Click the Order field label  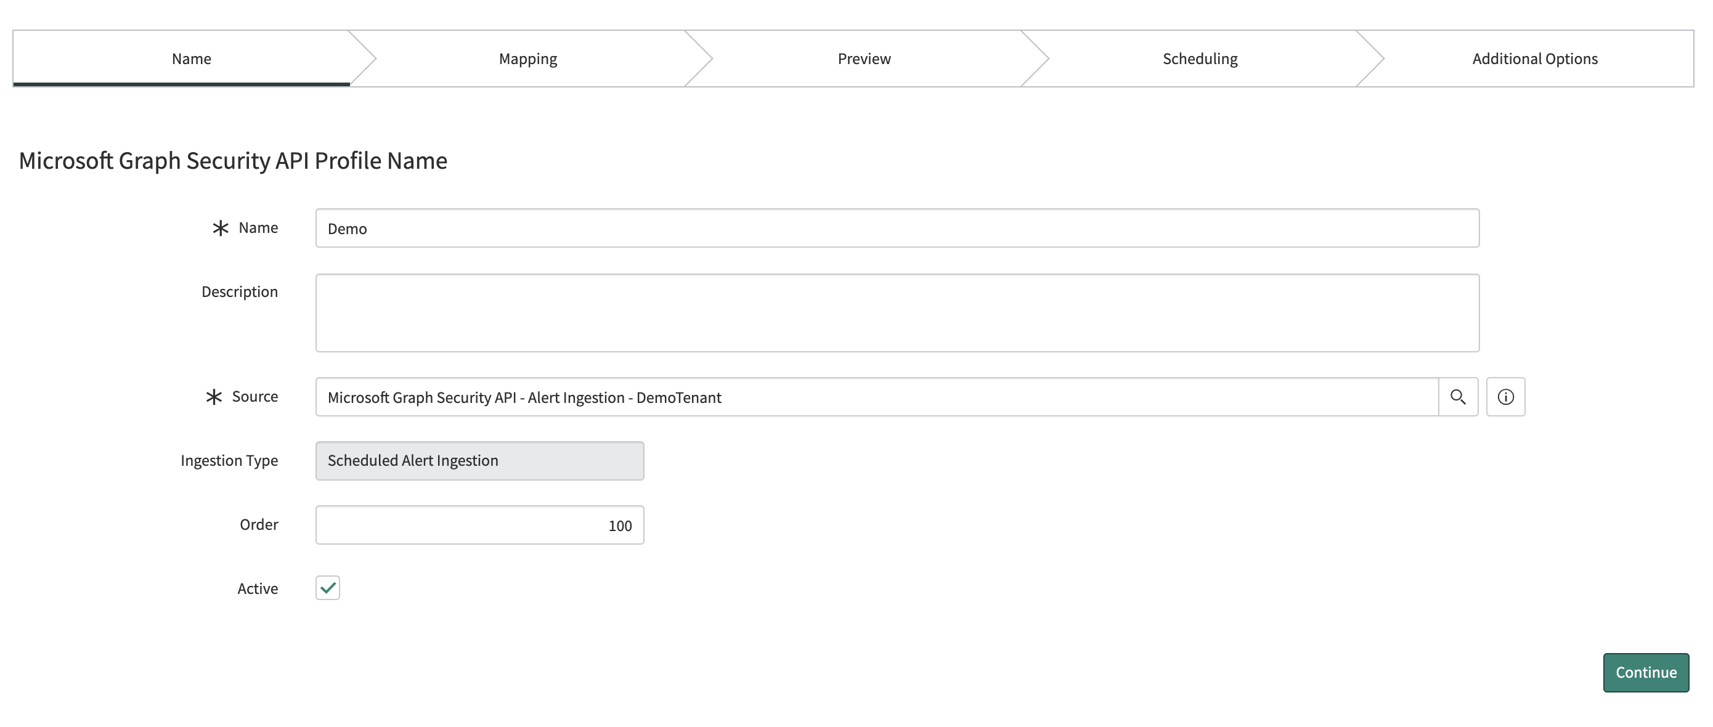(259, 524)
